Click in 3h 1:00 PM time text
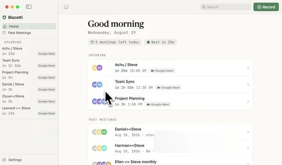The width and height of the screenshot is (282, 165). pyautogui.click(x=129, y=104)
